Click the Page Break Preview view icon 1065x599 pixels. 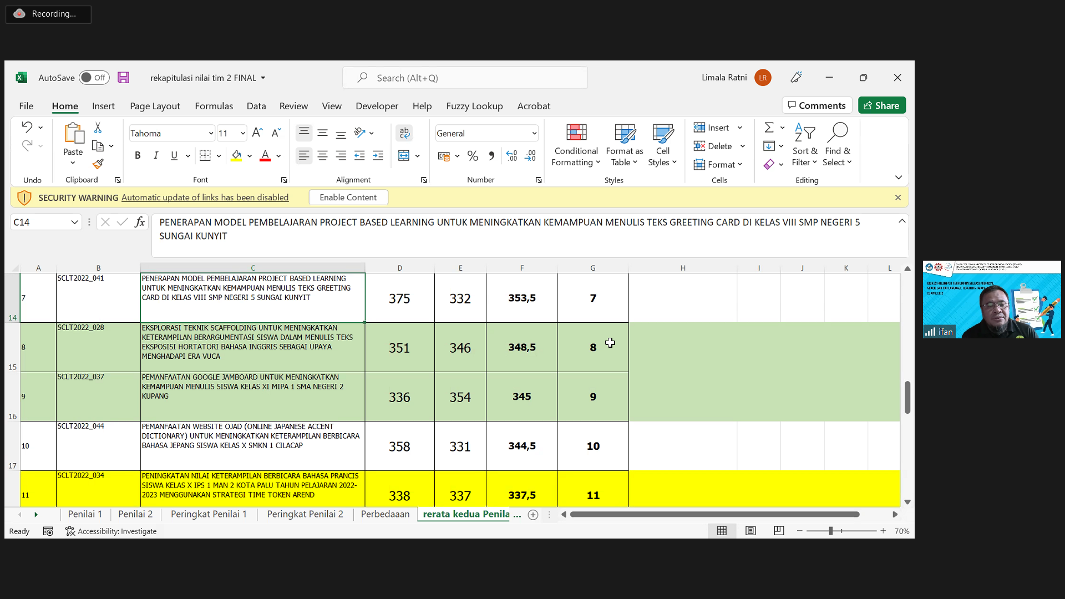tap(779, 531)
